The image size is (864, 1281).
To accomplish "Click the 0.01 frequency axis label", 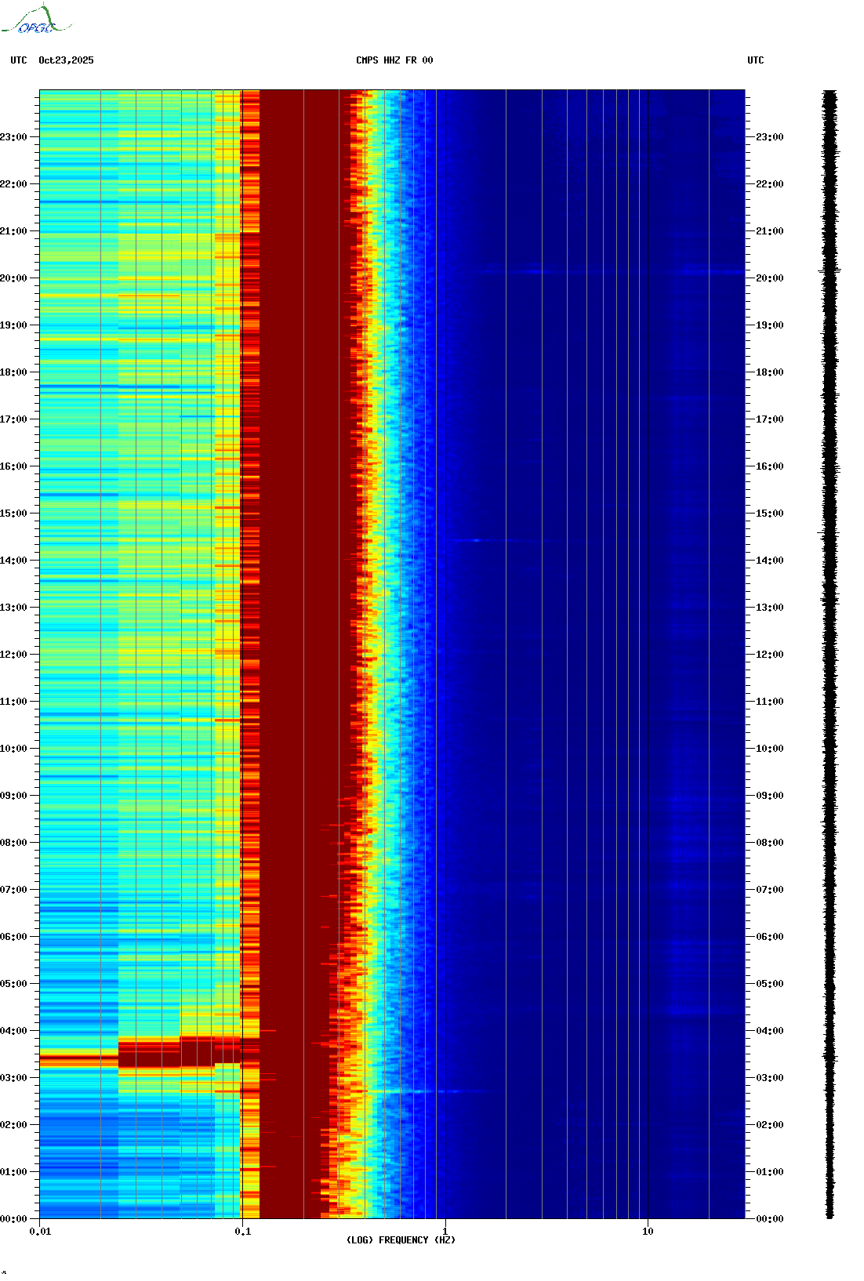I will pos(40,1232).
